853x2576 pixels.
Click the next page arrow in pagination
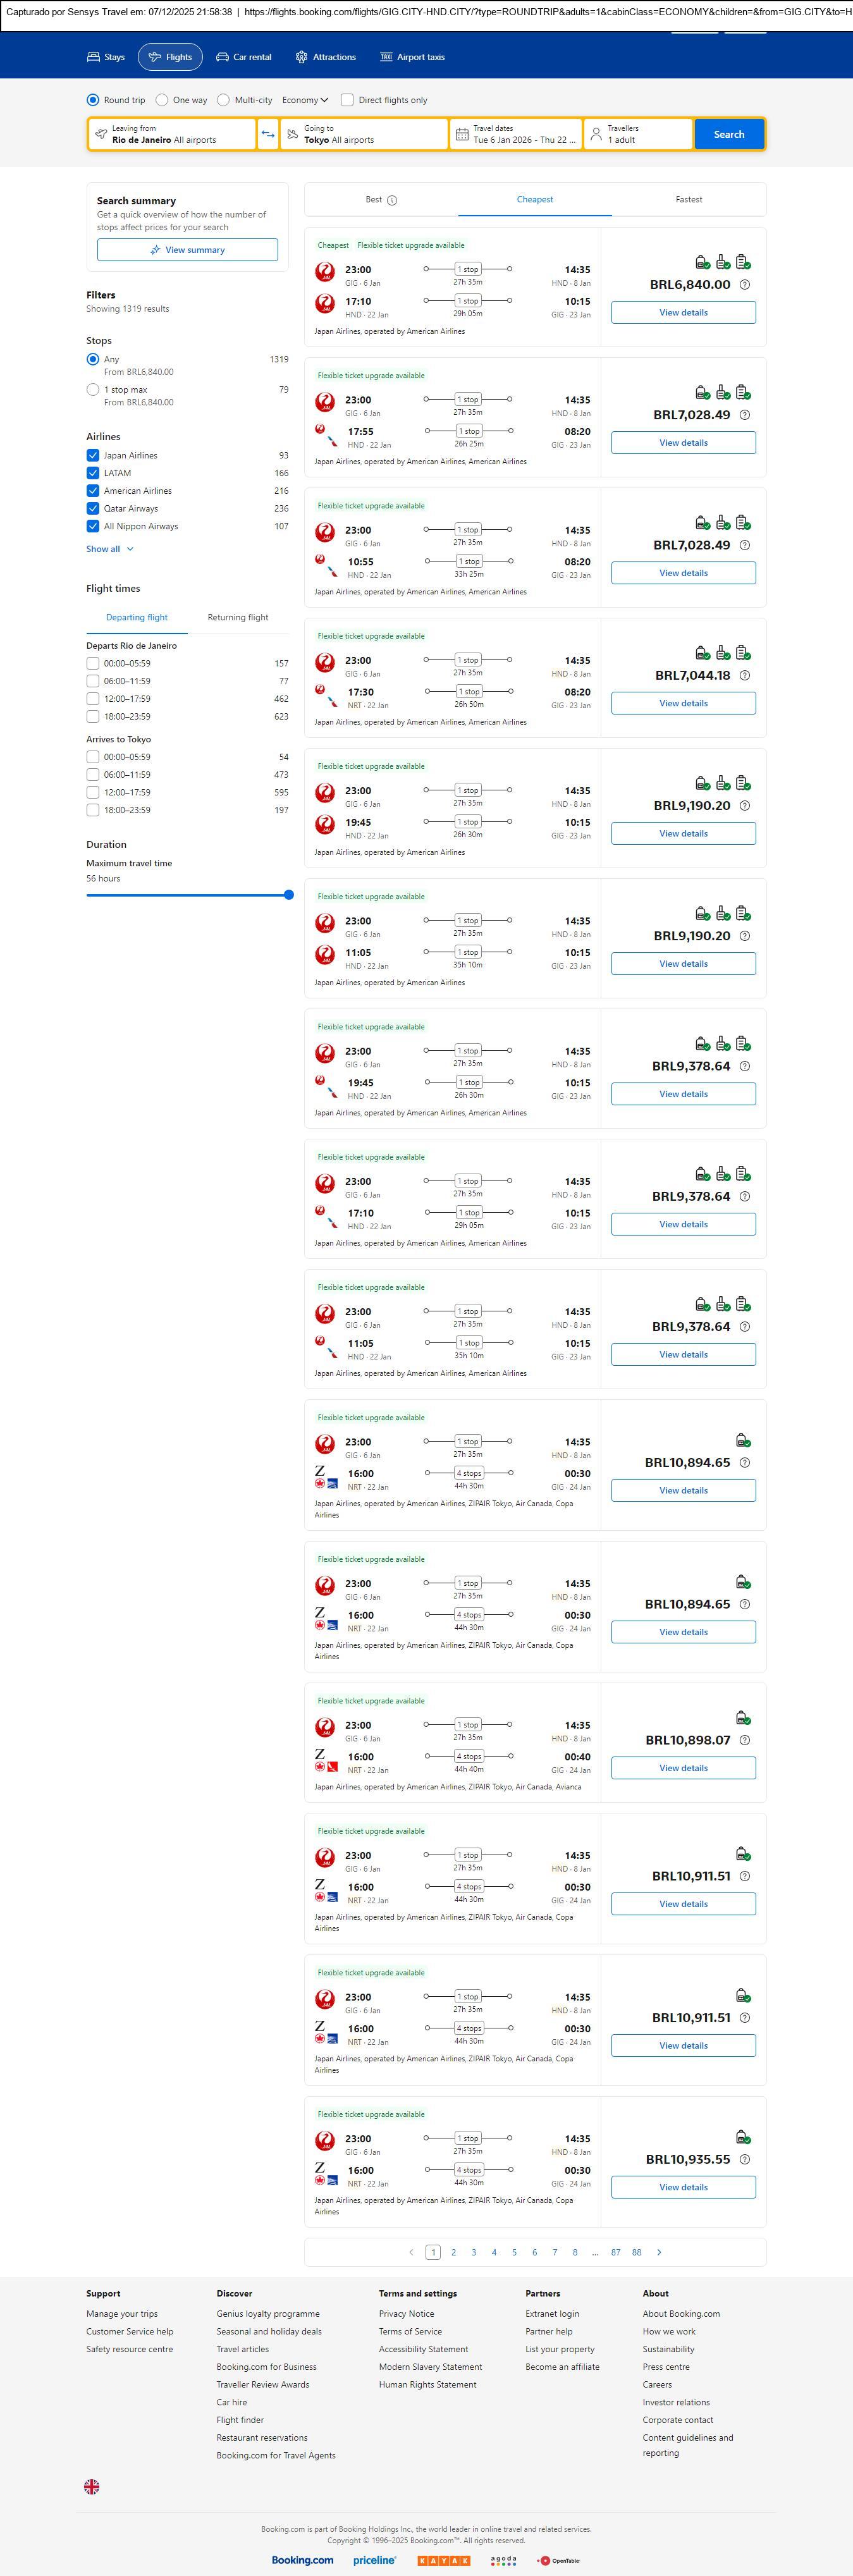[659, 2252]
